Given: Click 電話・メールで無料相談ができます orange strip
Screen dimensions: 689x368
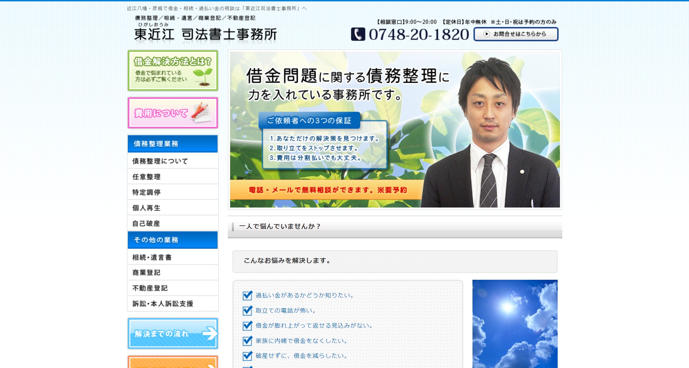Looking at the screenshot, I should click(x=328, y=190).
